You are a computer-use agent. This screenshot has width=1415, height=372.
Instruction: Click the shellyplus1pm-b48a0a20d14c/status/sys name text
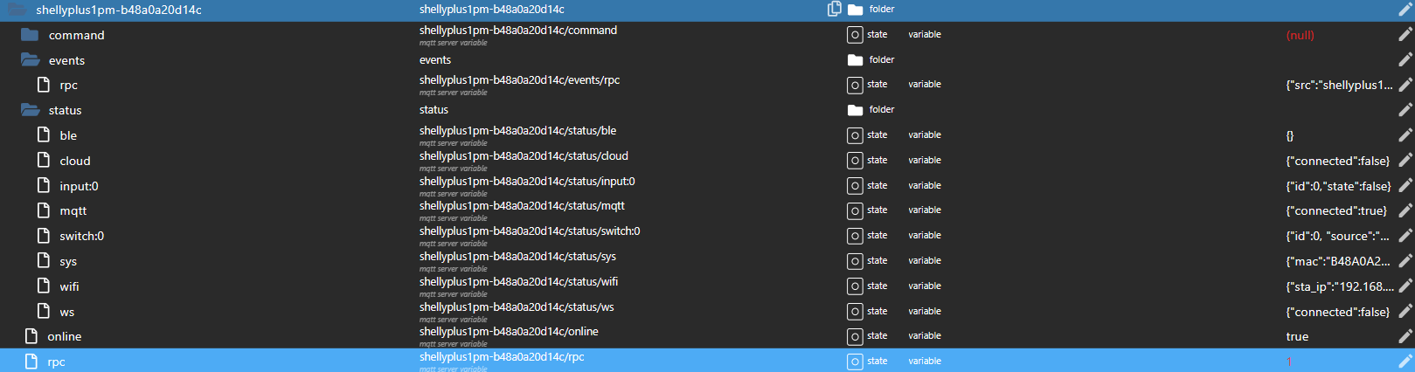[x=517, y=256]
